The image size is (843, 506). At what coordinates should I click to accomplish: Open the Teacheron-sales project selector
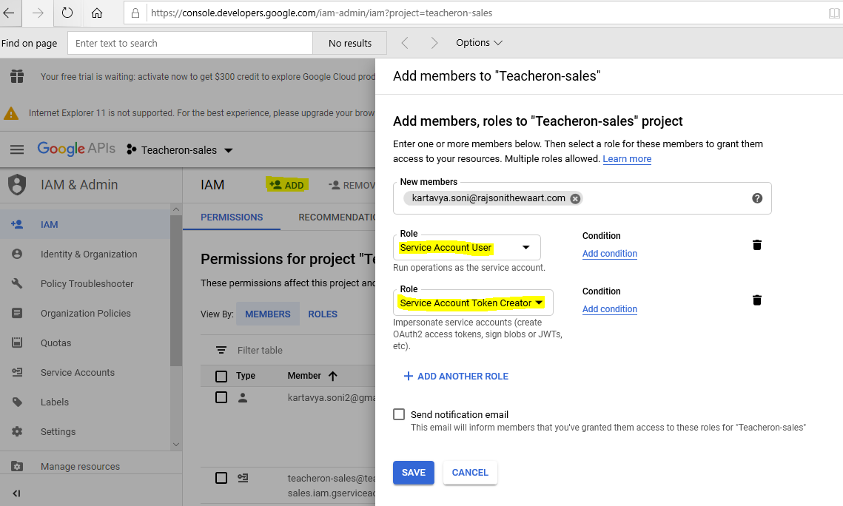click(180, 150)
